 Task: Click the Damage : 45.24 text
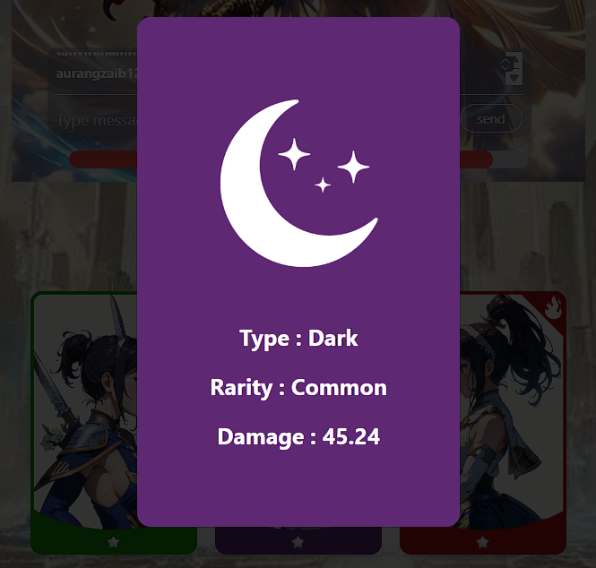click(298, 436)
